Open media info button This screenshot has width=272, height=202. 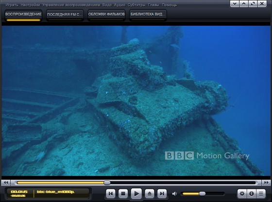coord(252,194)
